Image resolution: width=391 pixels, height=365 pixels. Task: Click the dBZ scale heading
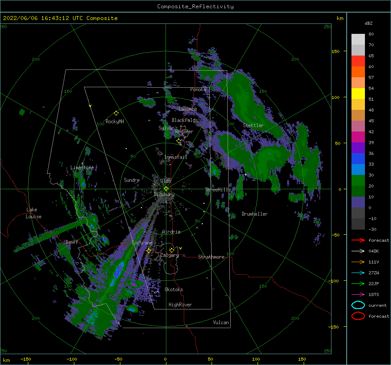click(x=368, y=23)
